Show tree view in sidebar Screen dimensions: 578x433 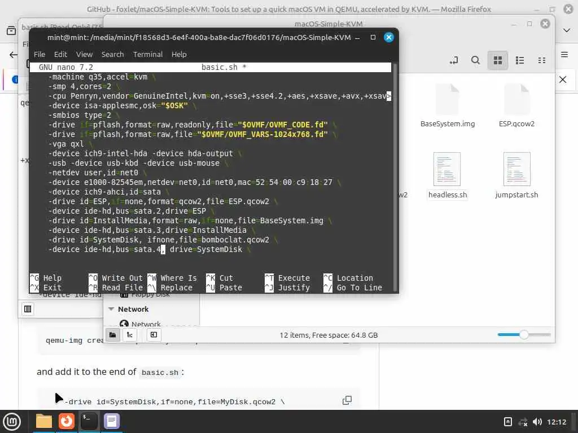tap(130, 335)
